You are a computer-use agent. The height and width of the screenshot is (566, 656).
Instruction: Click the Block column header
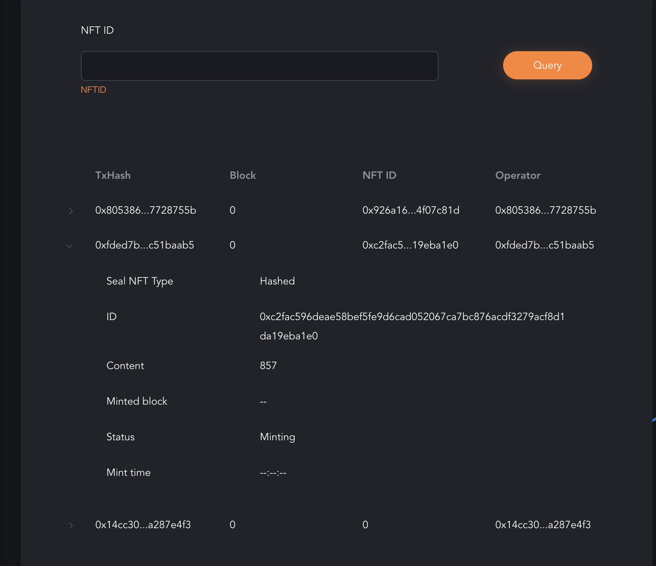point(243,175)
